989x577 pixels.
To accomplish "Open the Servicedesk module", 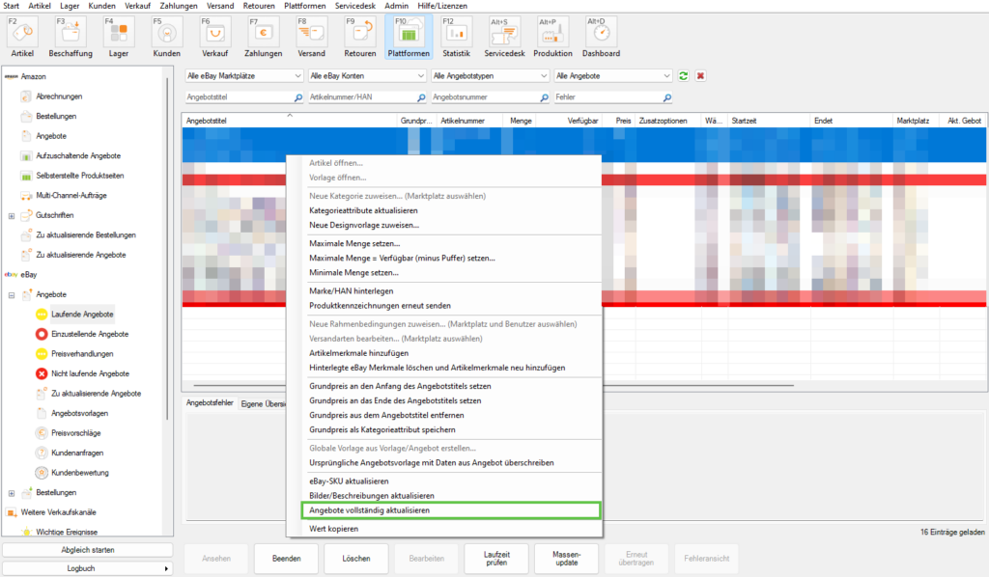I will point(504,36).
